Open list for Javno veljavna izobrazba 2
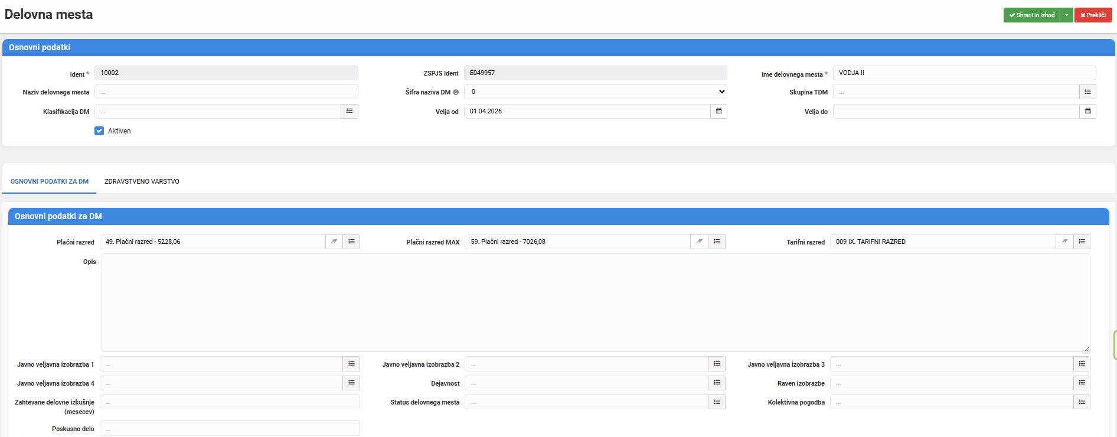 [717, 364]
